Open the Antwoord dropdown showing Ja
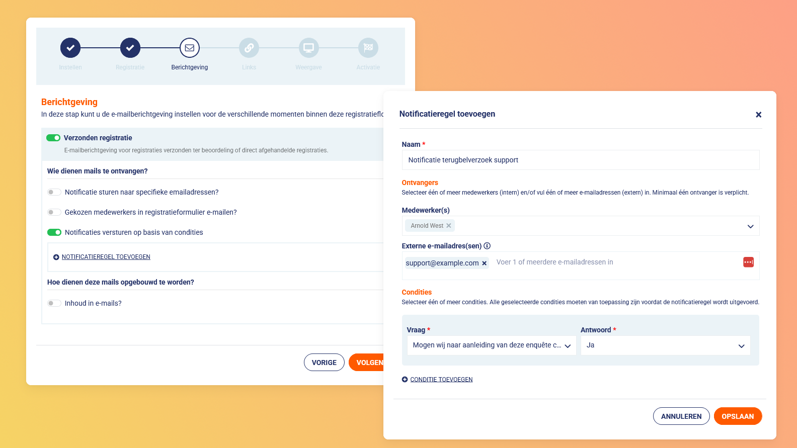Viewport: 797px width, 448px height. (665, 345)
